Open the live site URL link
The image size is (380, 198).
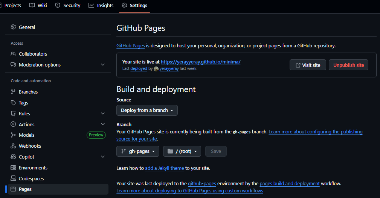coord(201,62)
